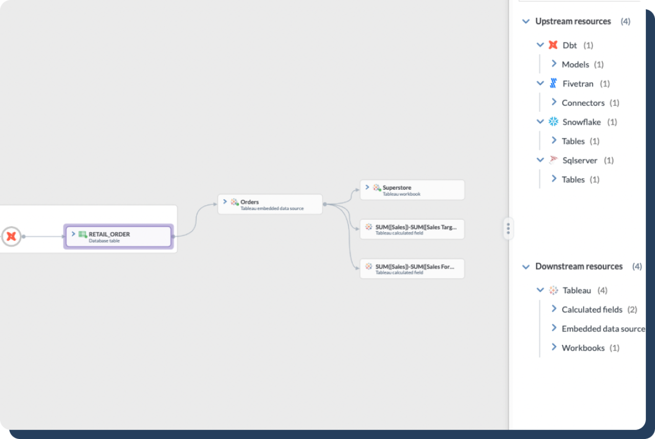Image resolution: width=655 pixels, height=439 pixels.
Task: Collapse the Snowflake group chevron
Action: 540,122
